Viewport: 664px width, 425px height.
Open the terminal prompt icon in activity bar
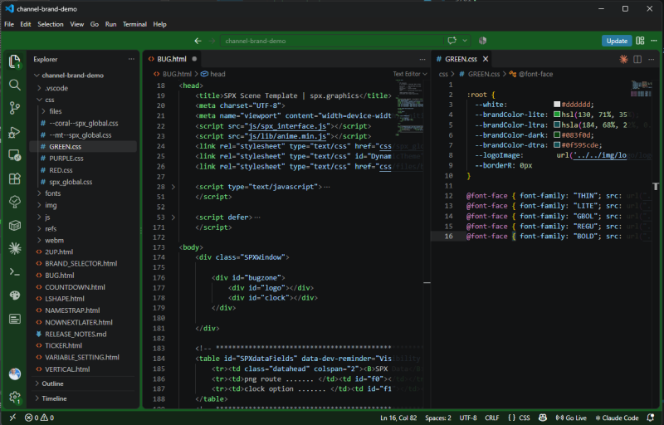[x=14, y=272]
